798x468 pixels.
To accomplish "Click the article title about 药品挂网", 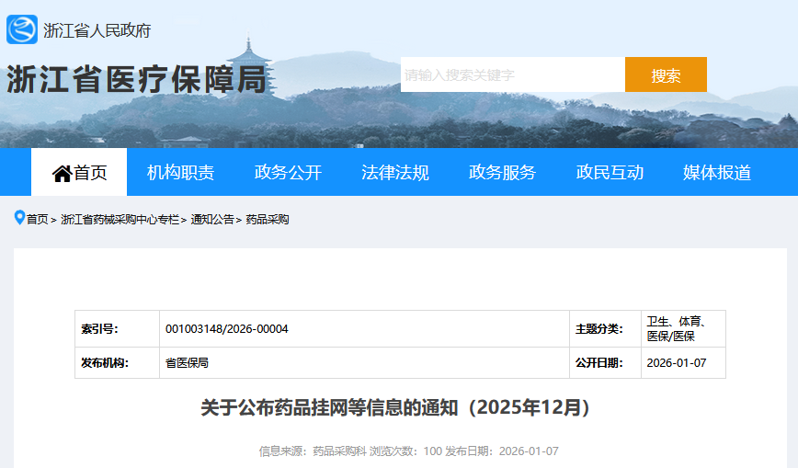I will click(395, 407).
